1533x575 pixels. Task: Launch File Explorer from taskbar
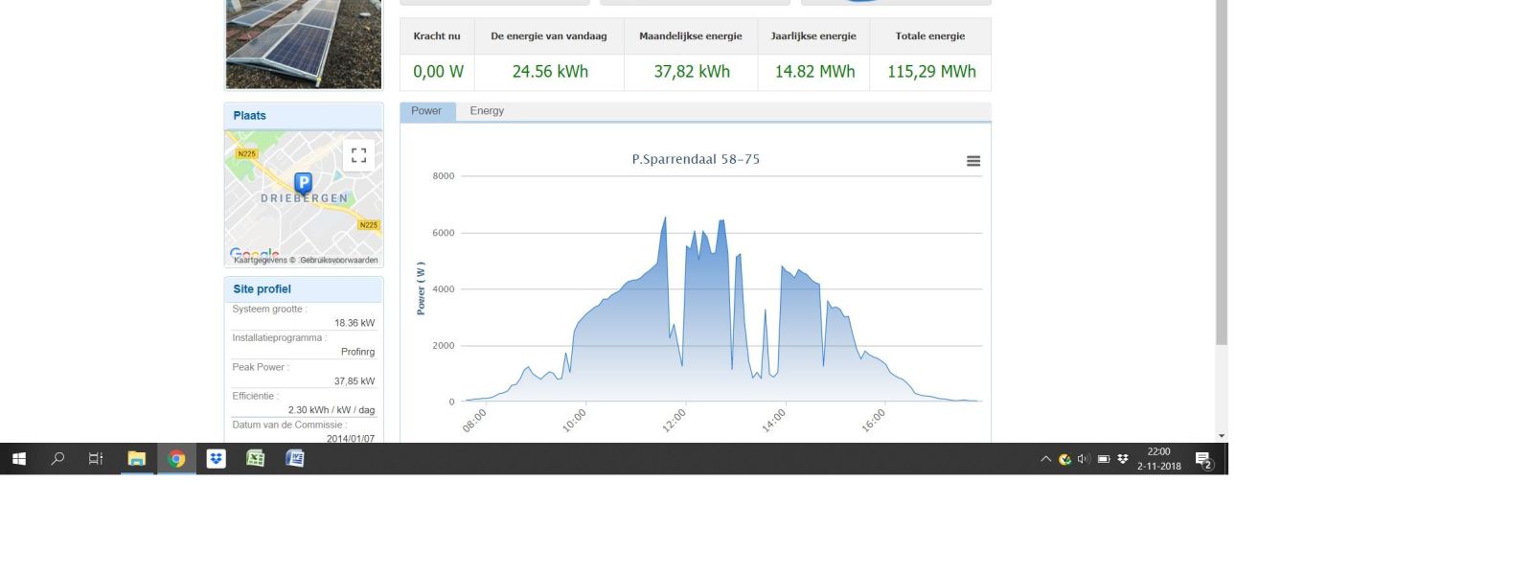137,459
